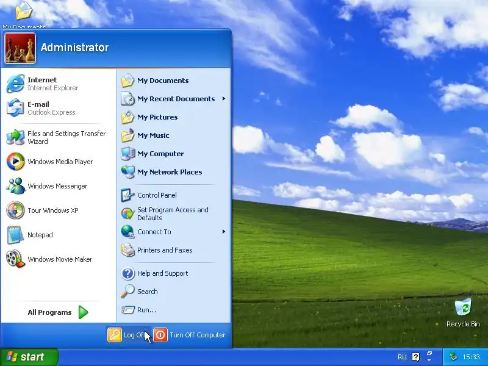Screen dimensions: 488x366
Task: Click the Administrator chess user picture
Action: [20, 48]
